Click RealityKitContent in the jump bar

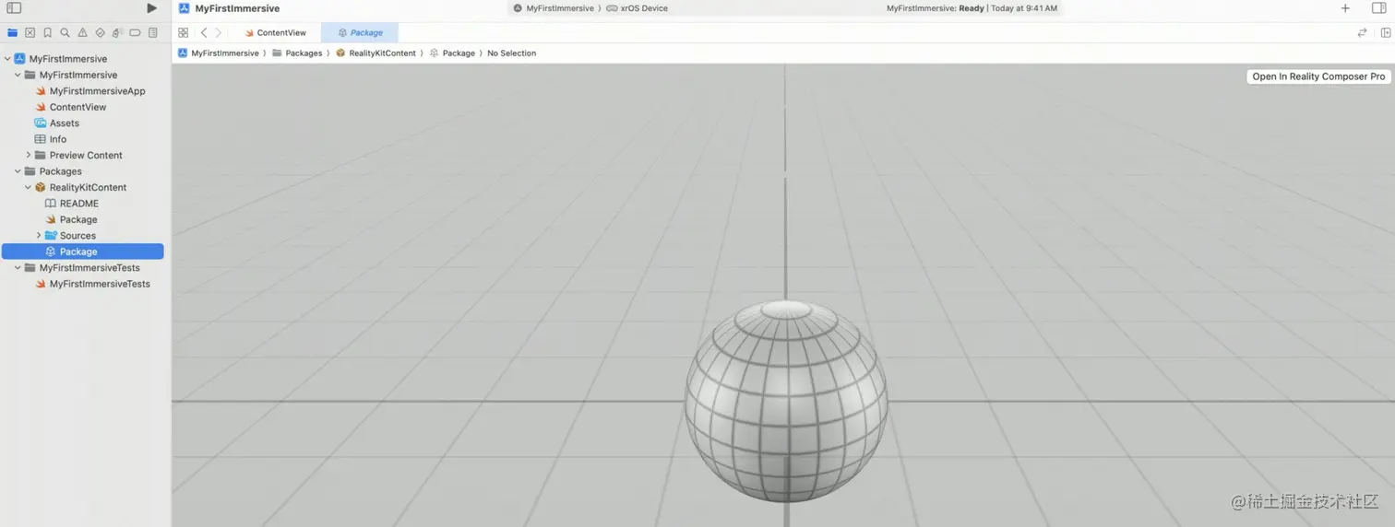coord(376,53)
